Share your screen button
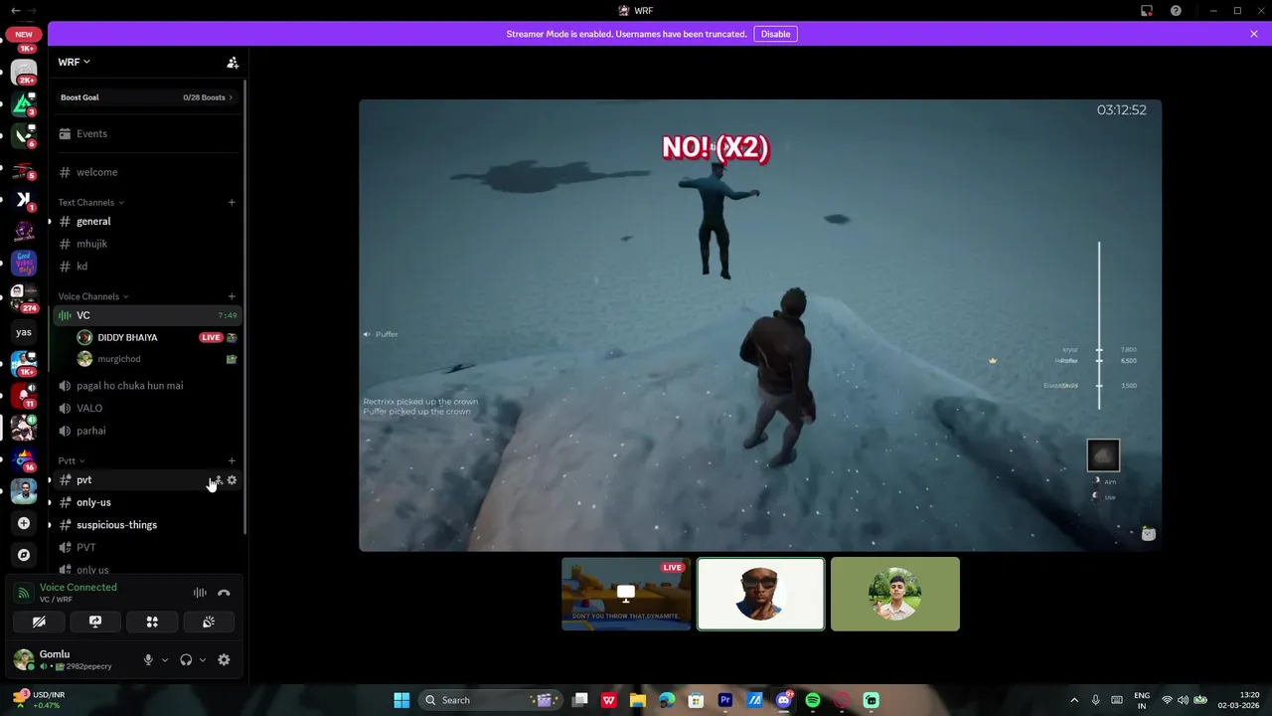Viewport: 1272px width, 716px height. click(95, 622)
